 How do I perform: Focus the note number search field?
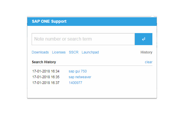83,39
